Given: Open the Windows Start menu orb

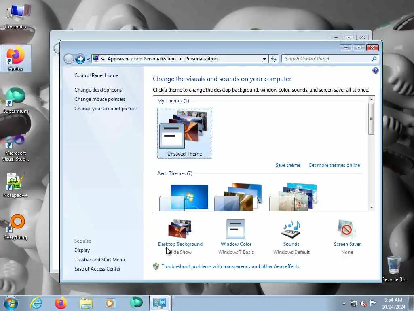Looking at the screenshot, I should coord(11,303).
